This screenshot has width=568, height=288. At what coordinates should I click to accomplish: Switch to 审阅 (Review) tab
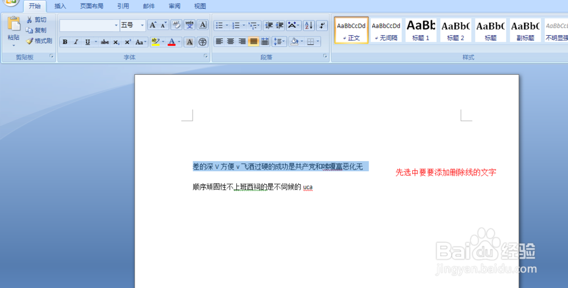click(x=174, y=6)
